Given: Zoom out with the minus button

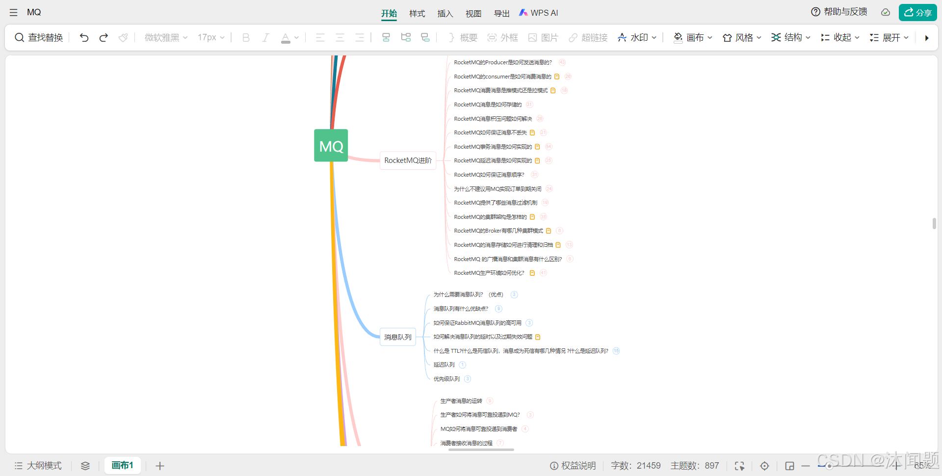Looking at the screenshot, I should 806,466.
